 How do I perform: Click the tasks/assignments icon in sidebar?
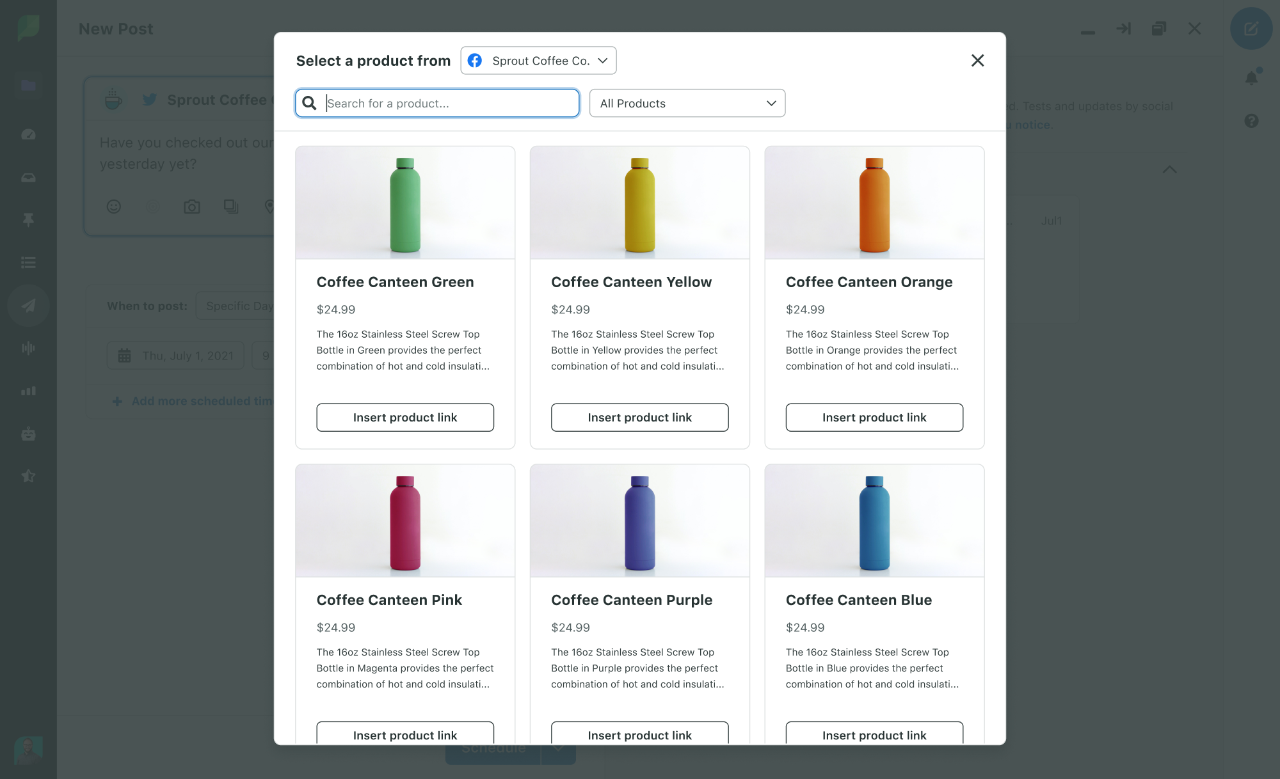[x=28, y=263]
